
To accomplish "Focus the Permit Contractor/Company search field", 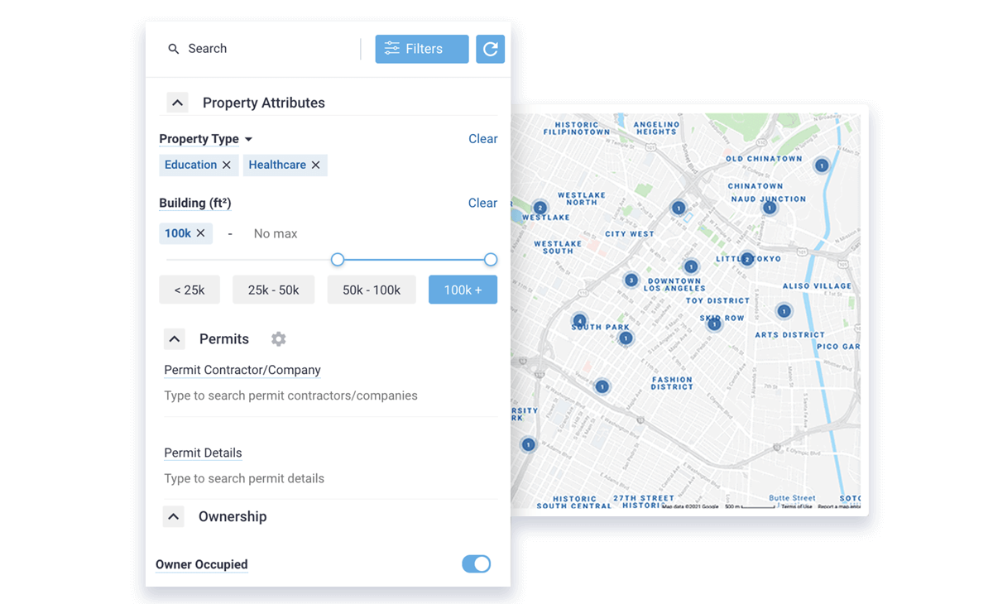I will point(290,395).
